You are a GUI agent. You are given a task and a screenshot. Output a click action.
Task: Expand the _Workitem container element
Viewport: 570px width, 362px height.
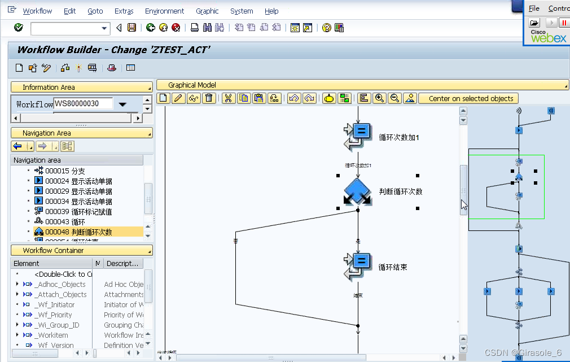pyautogui.click(x=17, y=335)
